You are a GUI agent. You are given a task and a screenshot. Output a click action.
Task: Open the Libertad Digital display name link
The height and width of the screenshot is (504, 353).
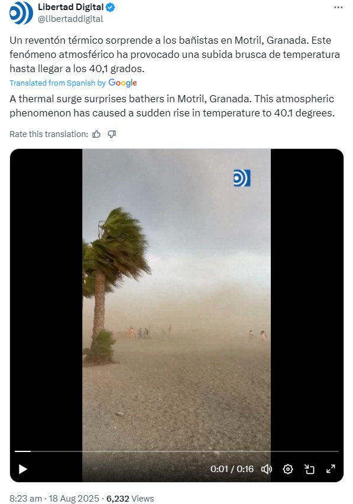(71, 7)
